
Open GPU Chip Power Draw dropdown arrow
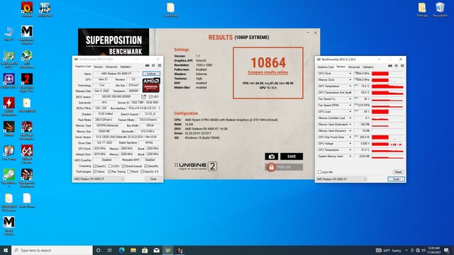(x=350, y=137)
